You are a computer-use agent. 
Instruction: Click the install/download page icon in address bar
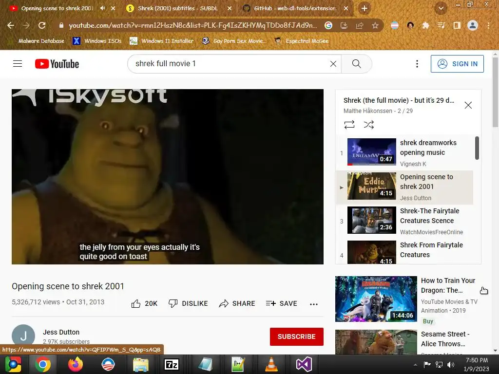point(344,25)
